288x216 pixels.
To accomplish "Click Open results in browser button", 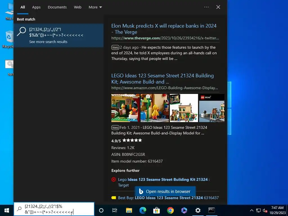I will tap(165, 191).
